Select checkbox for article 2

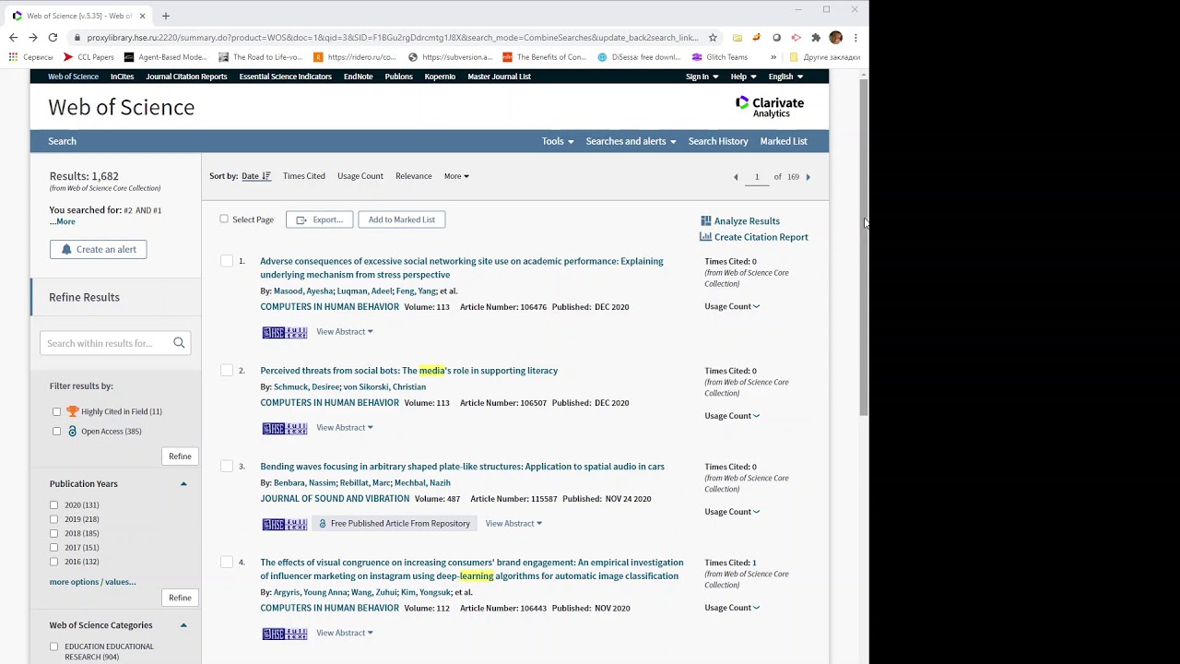click(227, 371)
